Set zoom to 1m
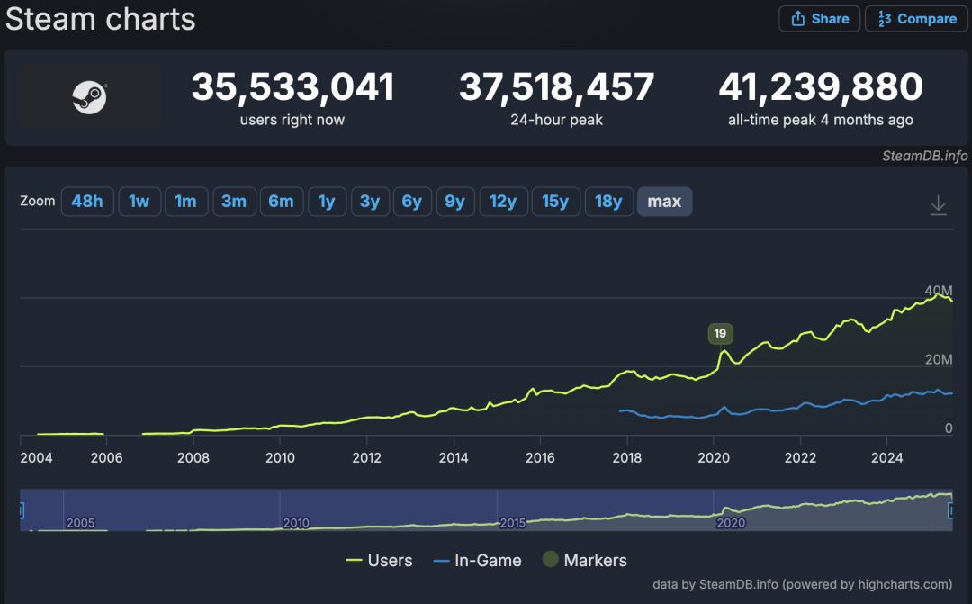Viewport: 972px width, 604px height. click(x=185, y=202)
